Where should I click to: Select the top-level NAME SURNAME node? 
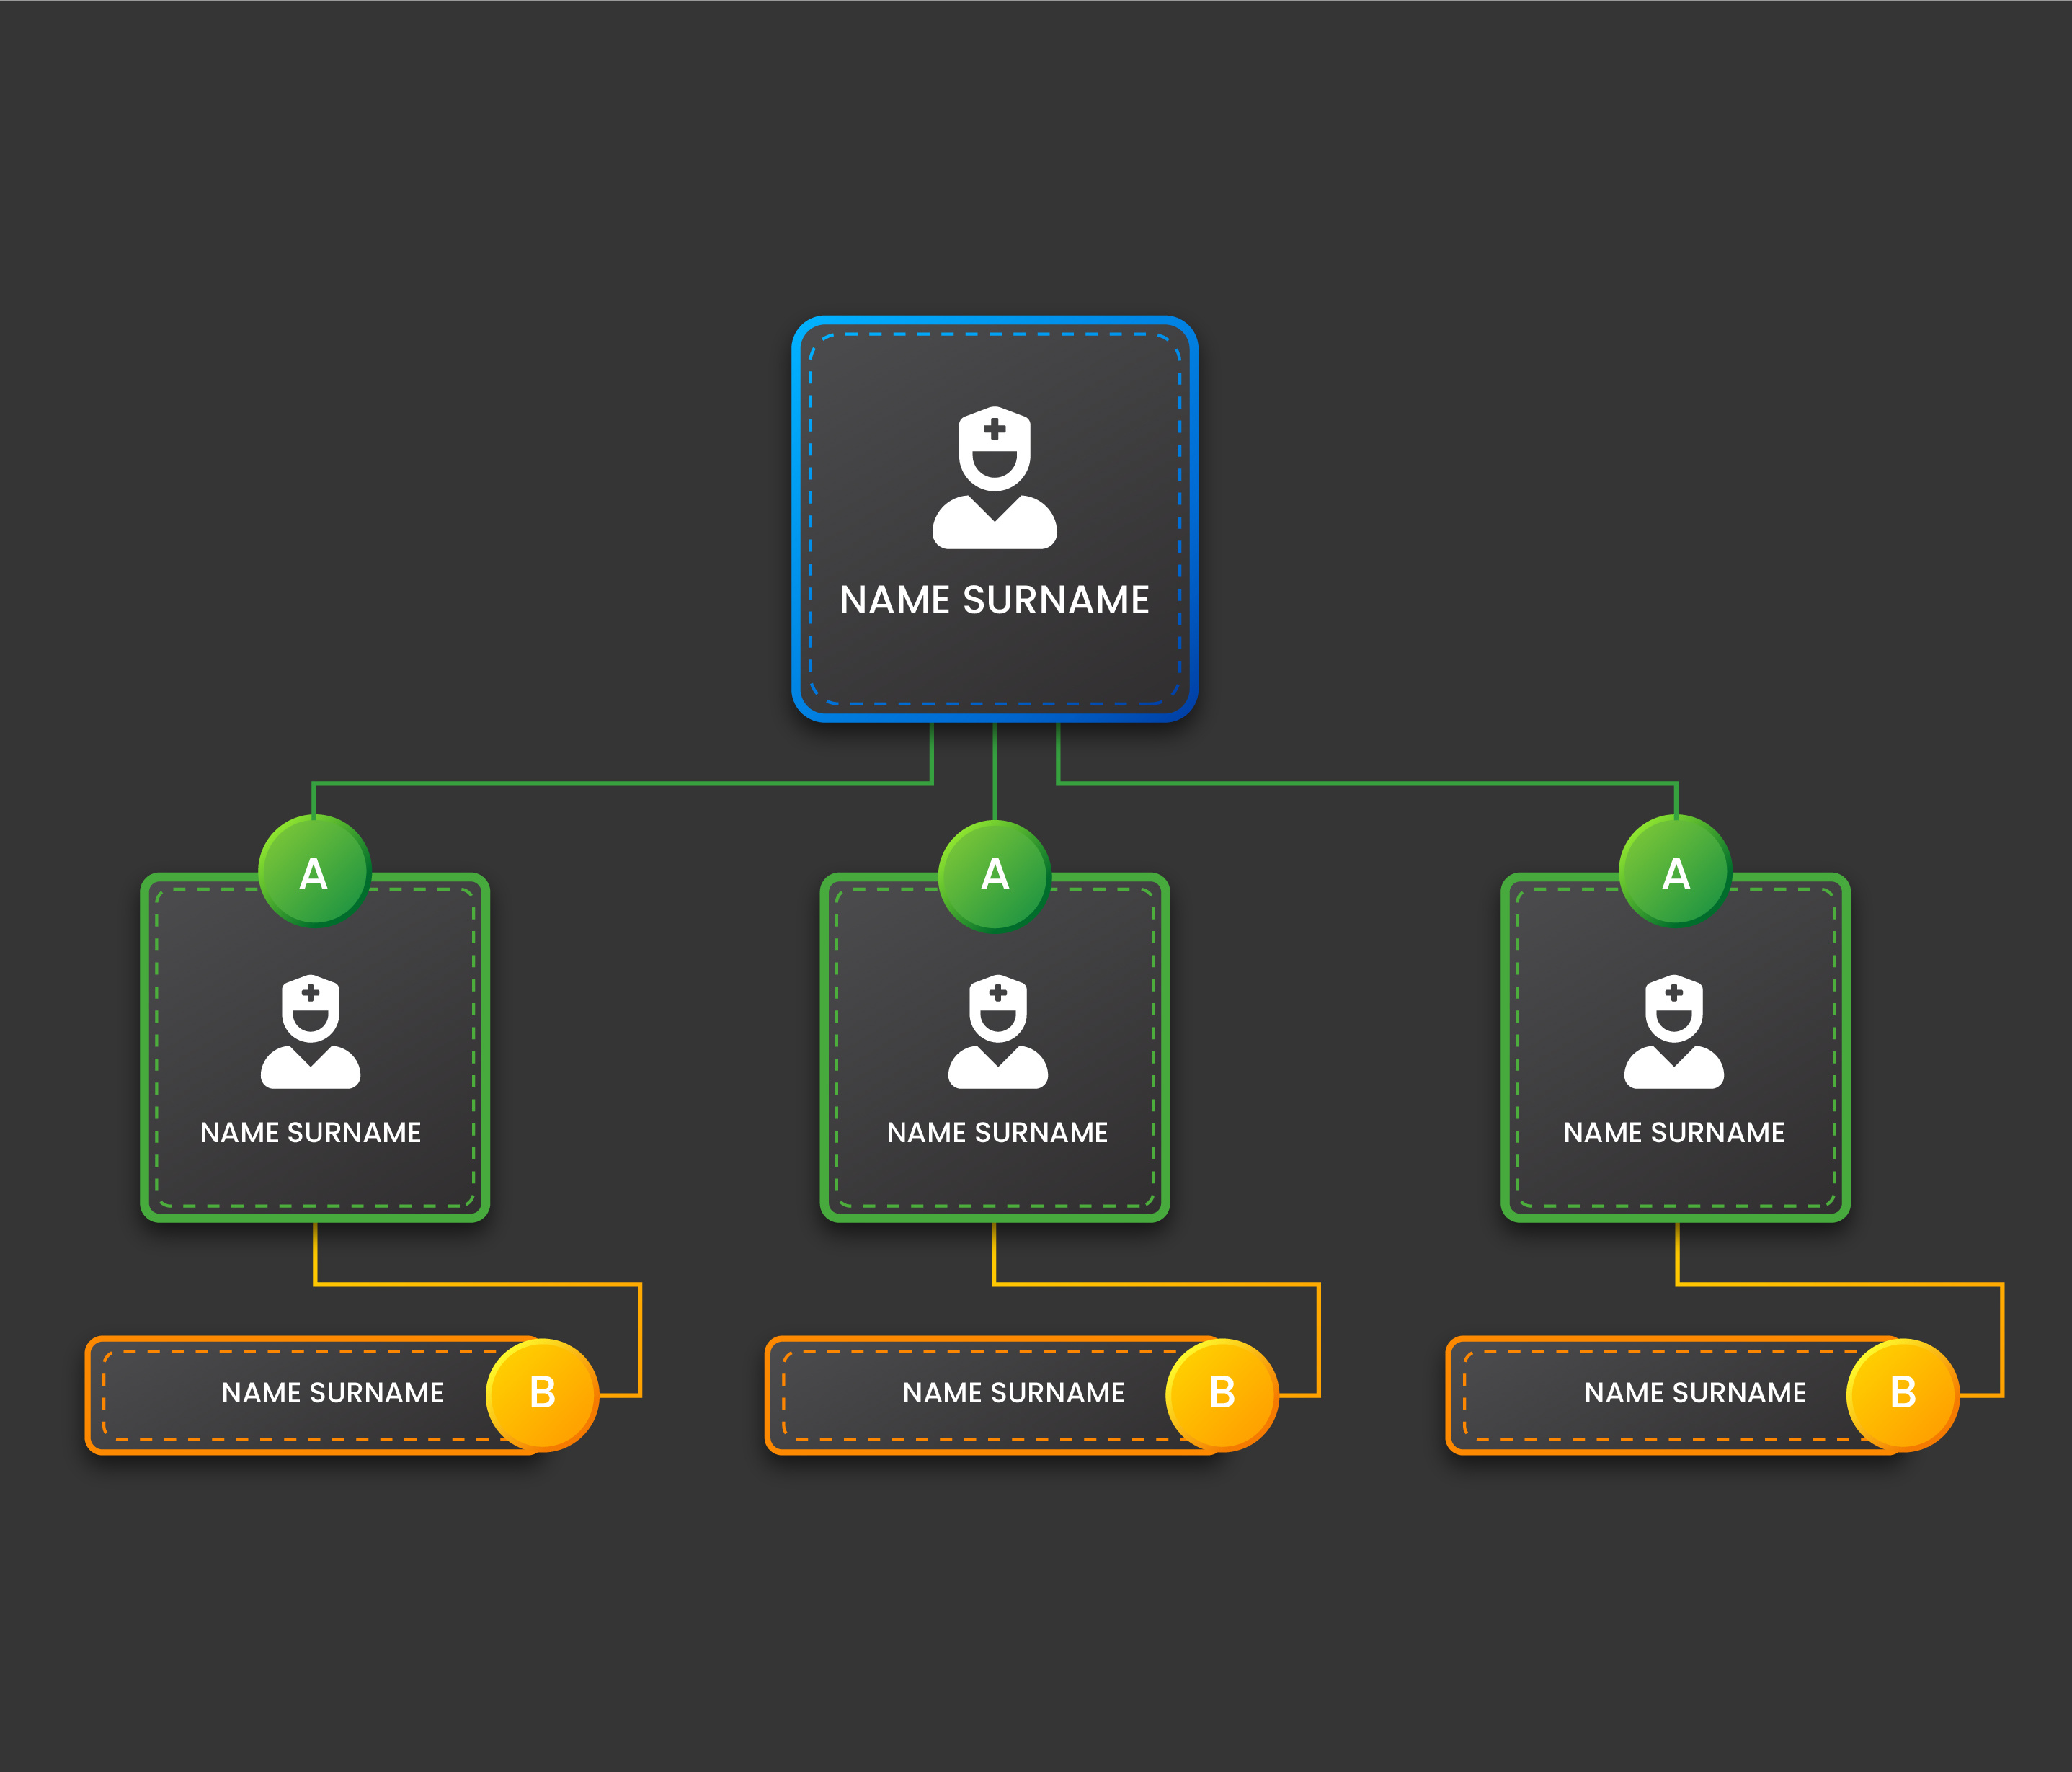click(x=993, y=600)
